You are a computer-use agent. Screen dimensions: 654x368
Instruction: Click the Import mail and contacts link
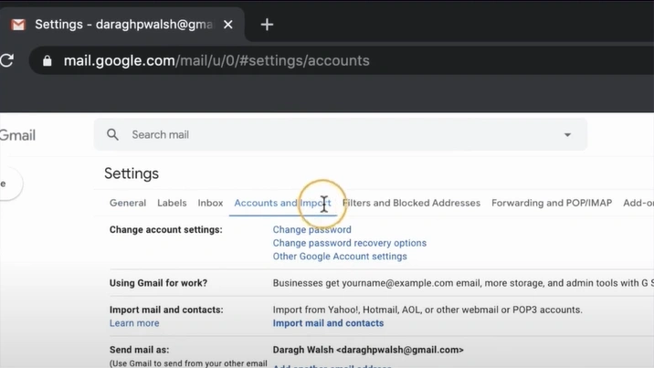click(x=328, y=323)
